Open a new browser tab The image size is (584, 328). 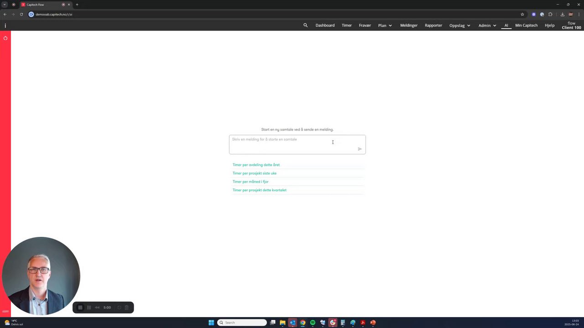click(77, 5)
